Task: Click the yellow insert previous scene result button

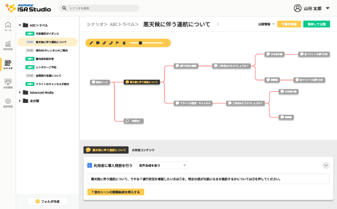Action: pos(116,192)
